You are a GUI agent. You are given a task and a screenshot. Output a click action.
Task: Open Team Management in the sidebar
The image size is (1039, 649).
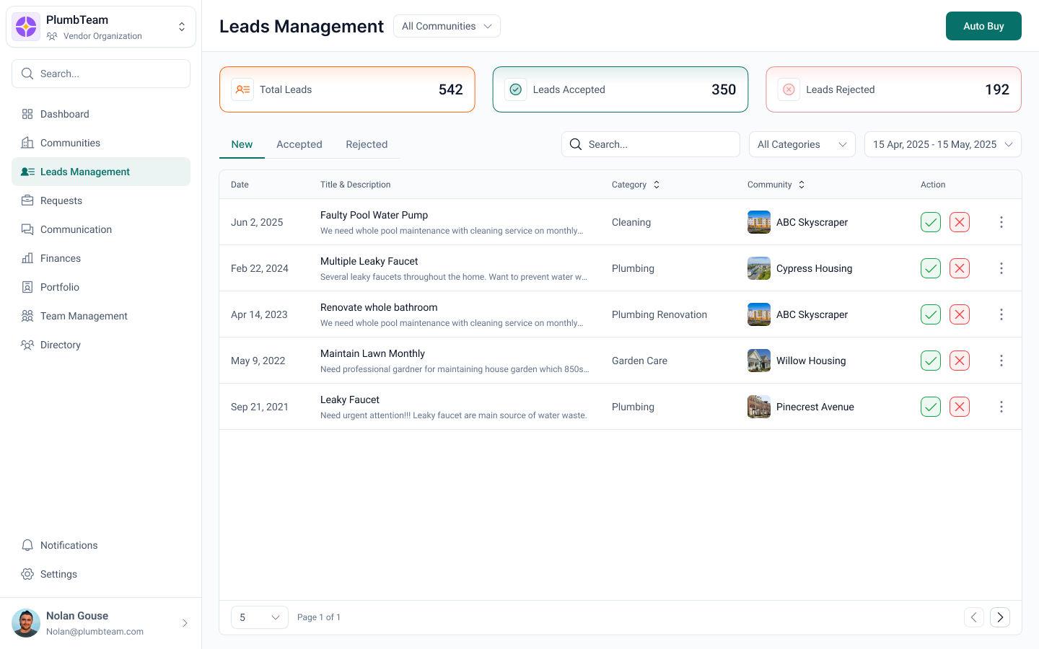coord(84,316)
